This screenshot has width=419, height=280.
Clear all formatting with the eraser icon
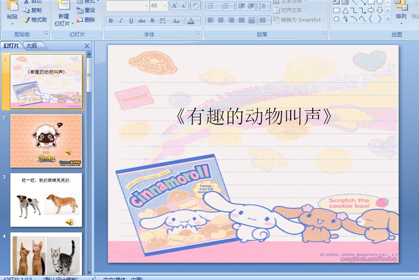(x=195, y=6)
